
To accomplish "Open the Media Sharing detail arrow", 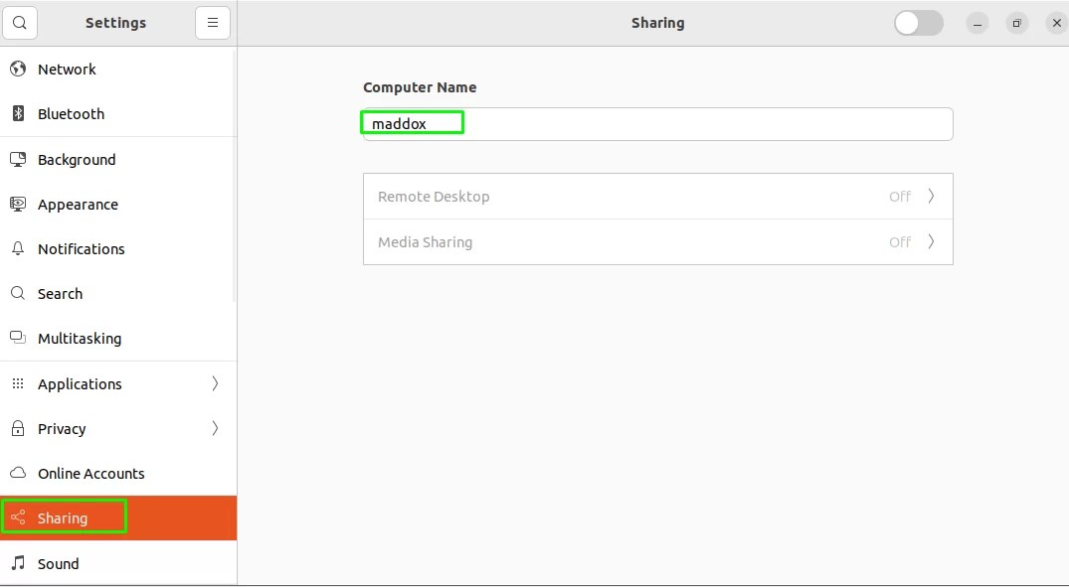I will tap(931, 241).
